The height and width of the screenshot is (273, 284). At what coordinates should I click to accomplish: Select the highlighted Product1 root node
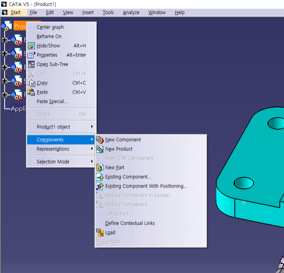tap(20, 26)
